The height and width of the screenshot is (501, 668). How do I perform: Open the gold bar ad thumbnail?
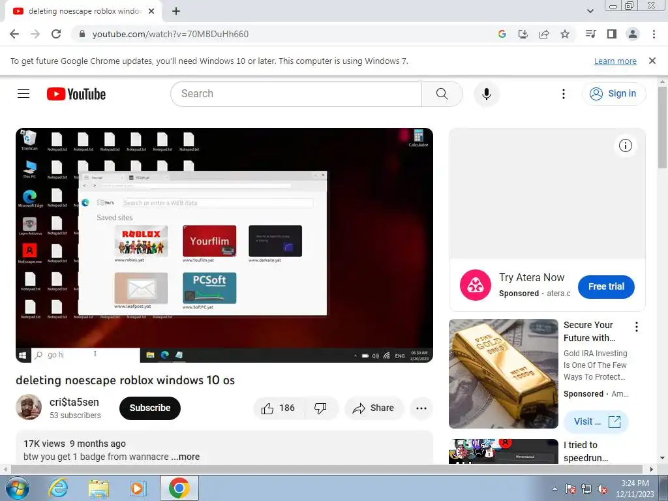coord(503,374)
